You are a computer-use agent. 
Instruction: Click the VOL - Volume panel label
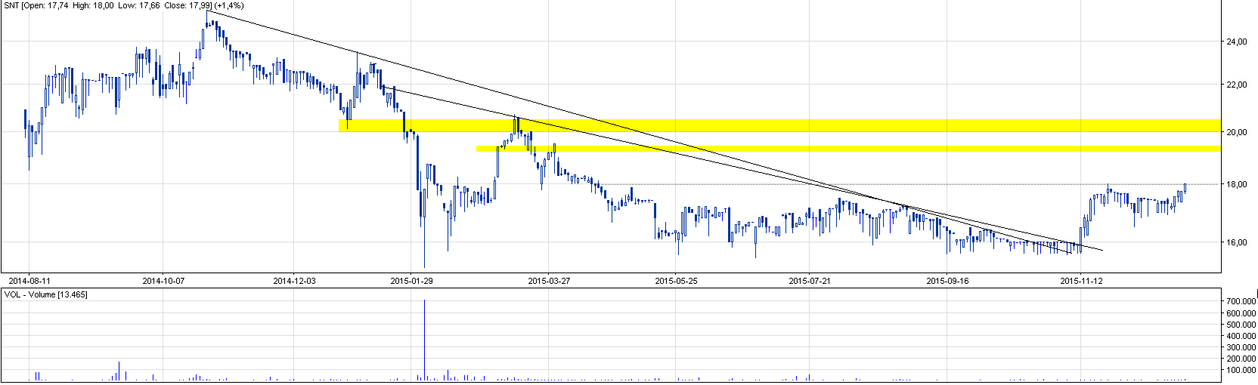[x=45, y=294]
